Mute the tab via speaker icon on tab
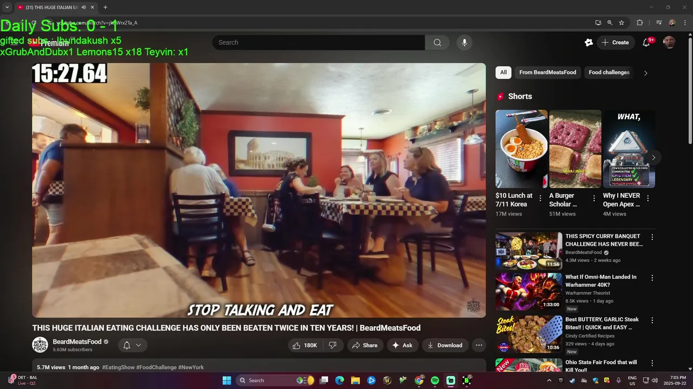 pos(83,8)
